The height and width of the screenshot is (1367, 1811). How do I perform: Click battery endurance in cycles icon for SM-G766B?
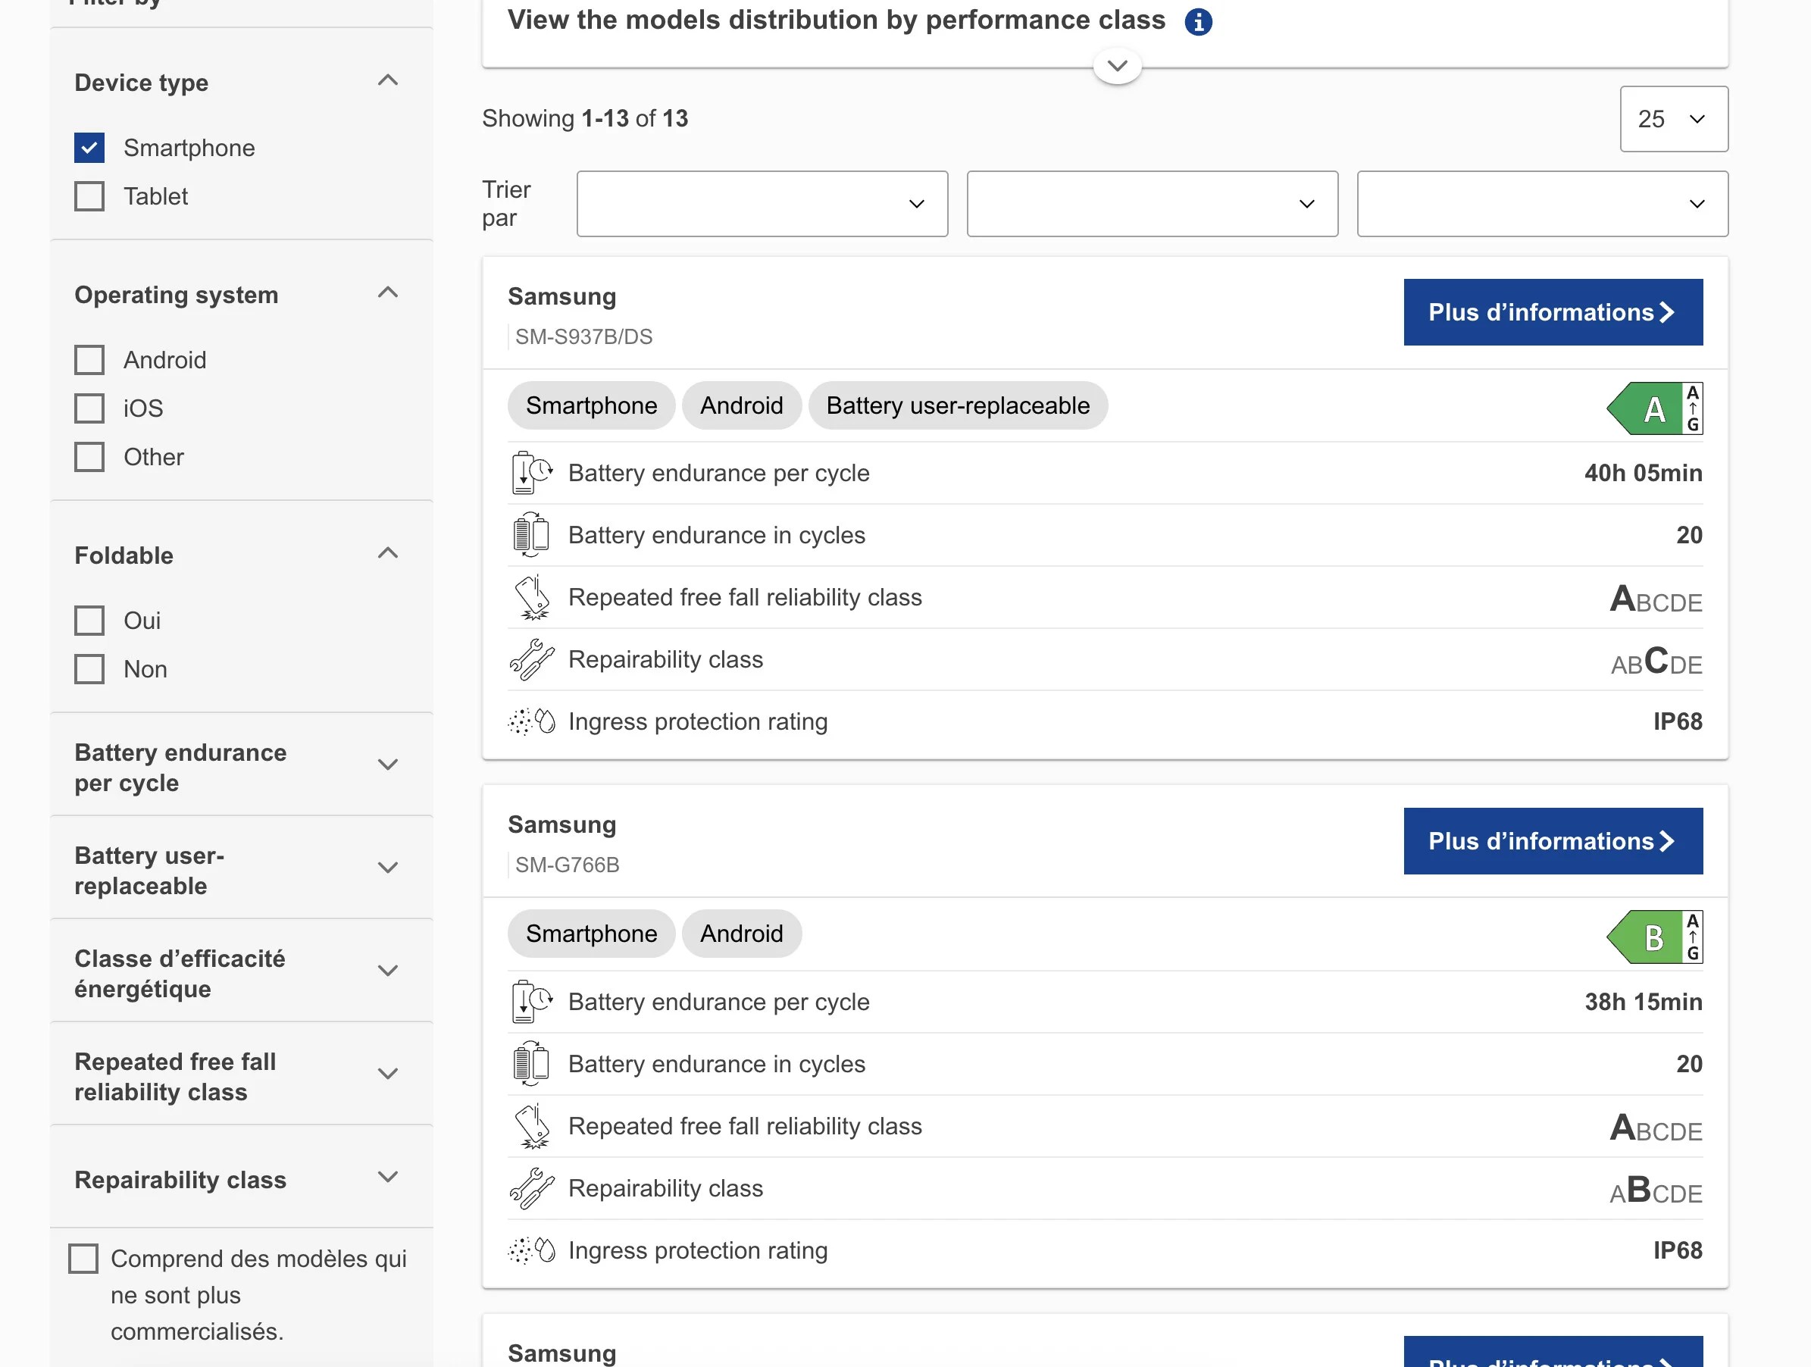click(531, 1064)
